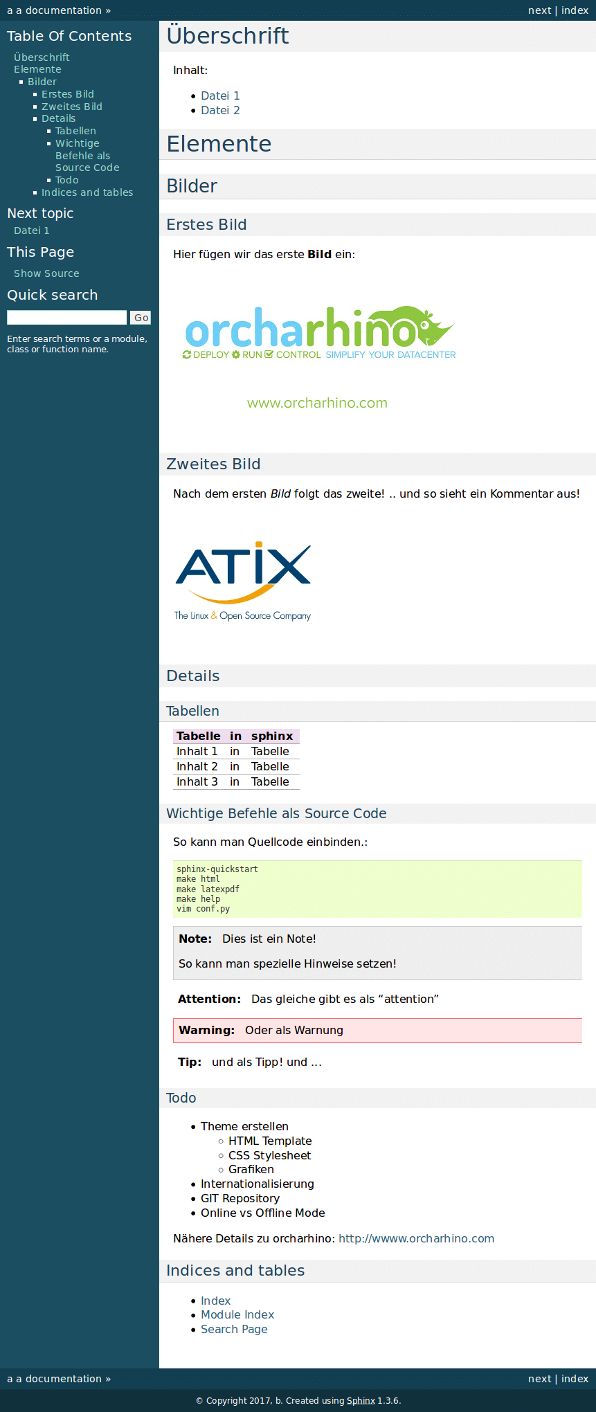Open 'Index' link under Indices and tables
This screenshot has height=1412, width=596.
coord(215,1301)
